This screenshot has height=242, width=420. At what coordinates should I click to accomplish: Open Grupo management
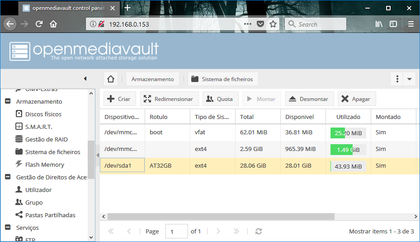click(x=29, y=202)
